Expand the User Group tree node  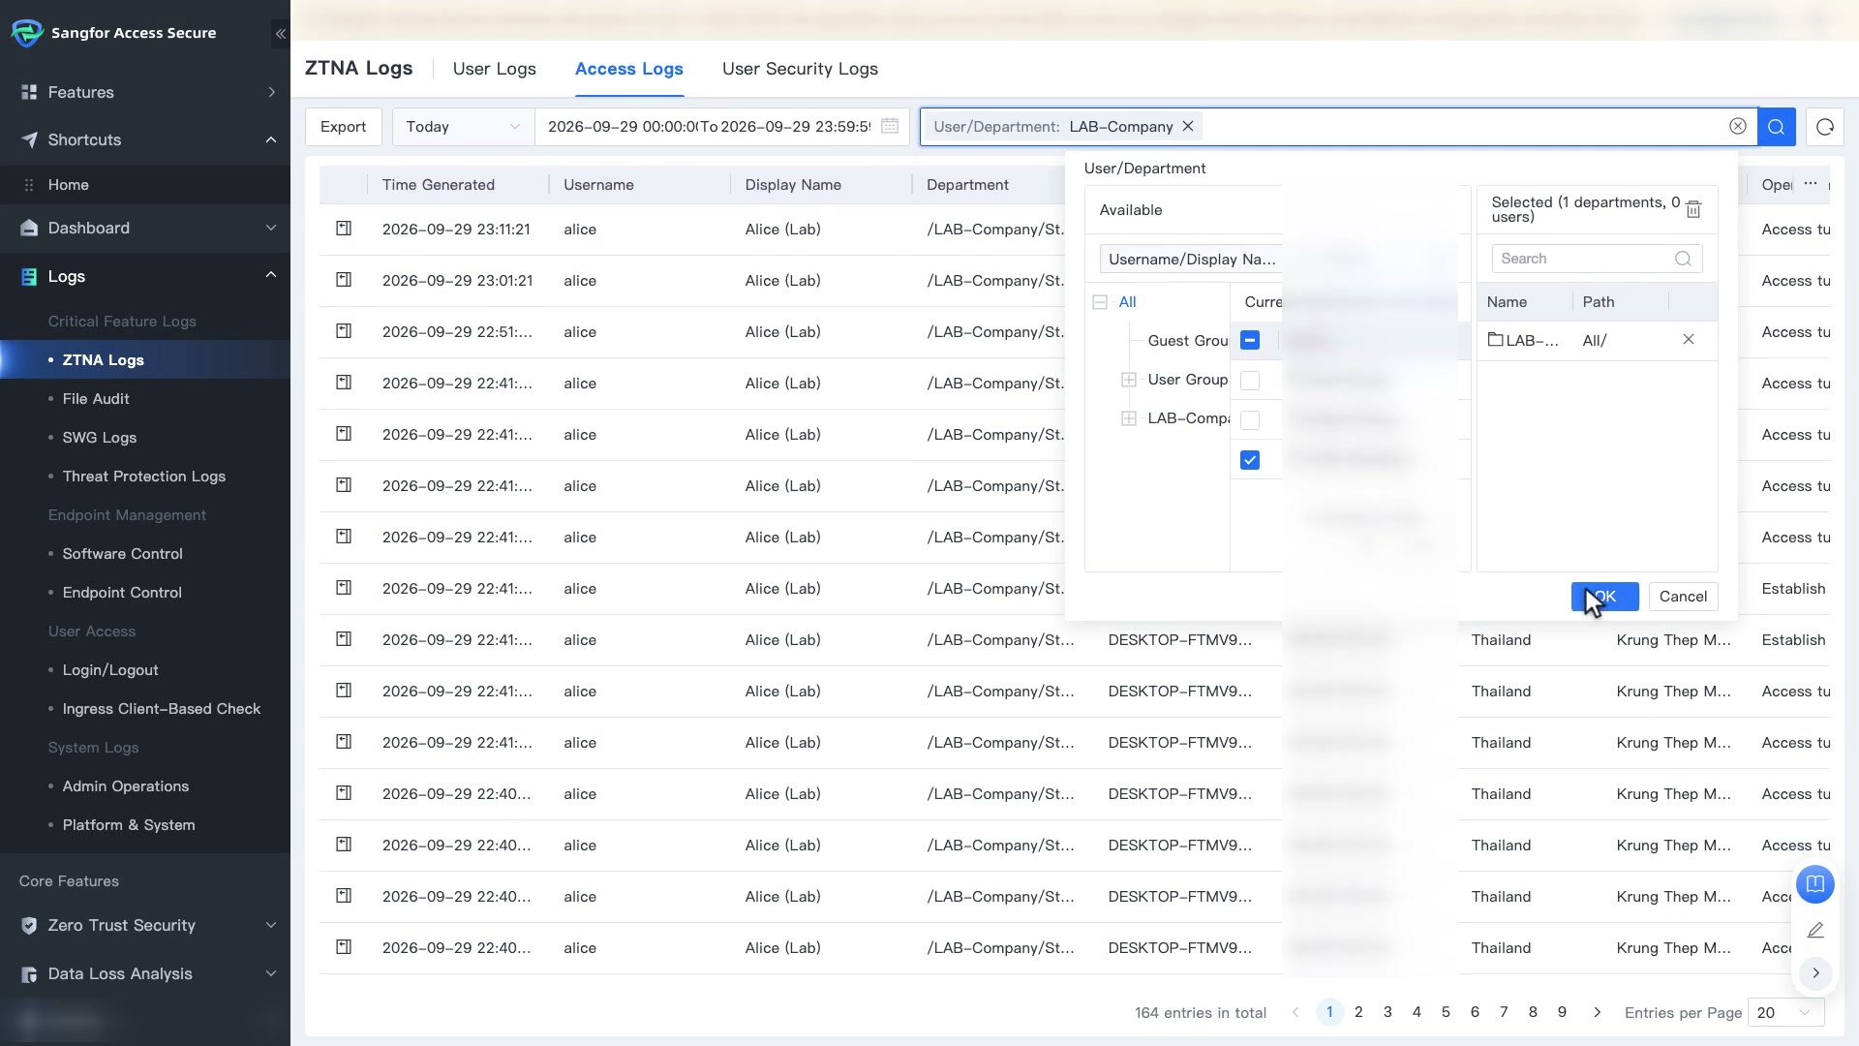coord(1129,380)
